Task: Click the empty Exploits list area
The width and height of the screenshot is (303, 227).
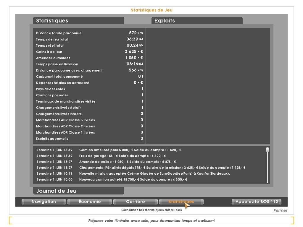Action: [208, 86]
